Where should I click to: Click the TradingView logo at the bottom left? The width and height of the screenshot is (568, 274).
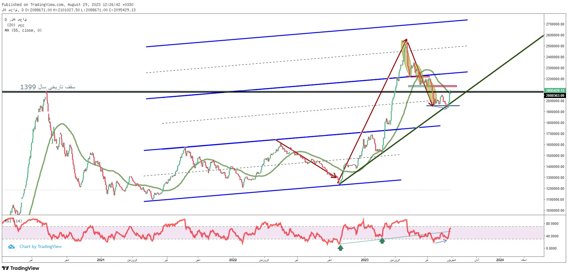[21, 268]
